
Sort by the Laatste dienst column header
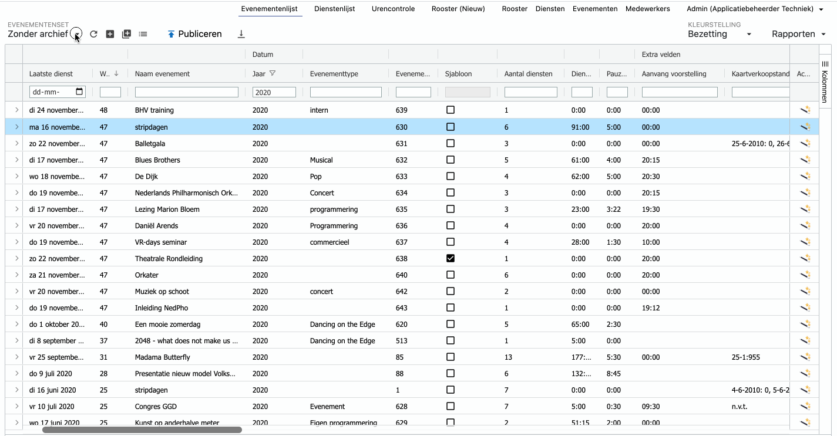click(x=51, y=74)
